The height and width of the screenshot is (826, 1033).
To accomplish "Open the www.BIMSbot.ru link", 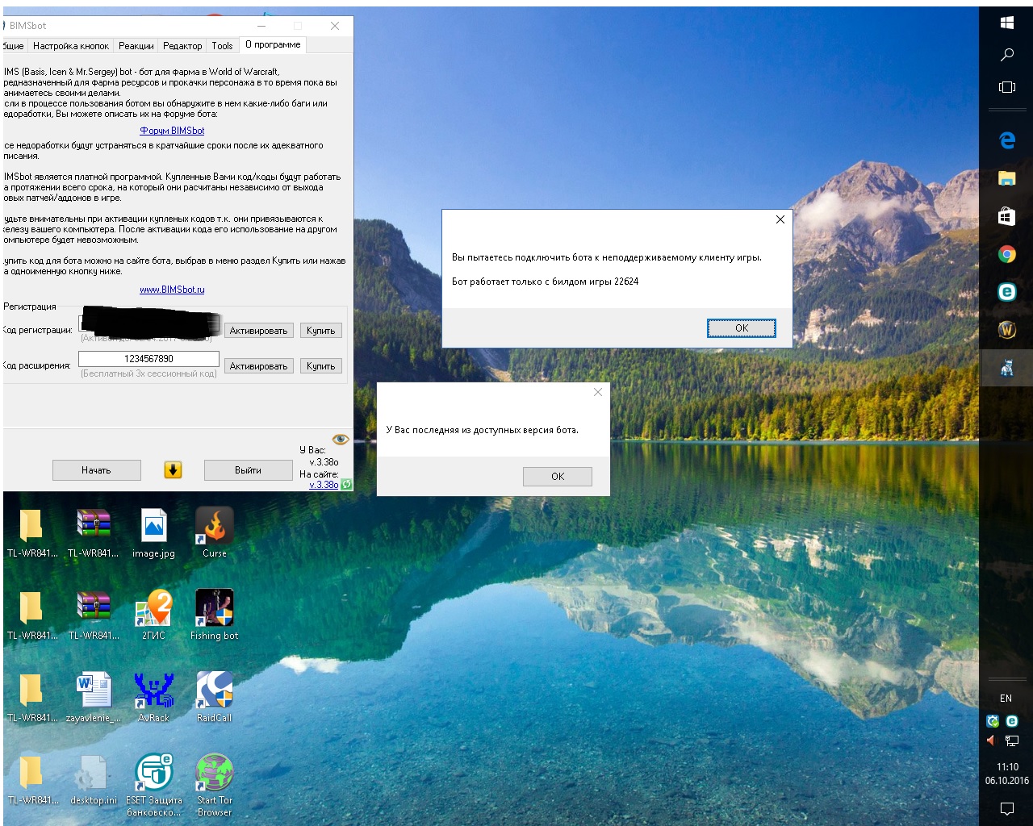I will [172, 290].
